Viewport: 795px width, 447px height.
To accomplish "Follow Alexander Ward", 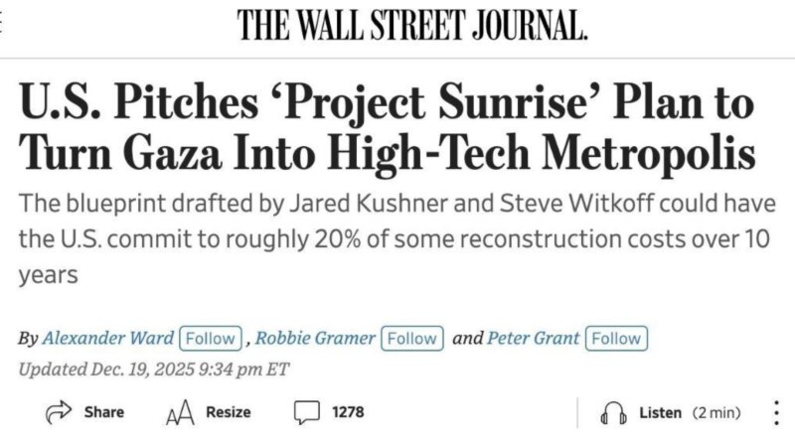I will [210, 338].
